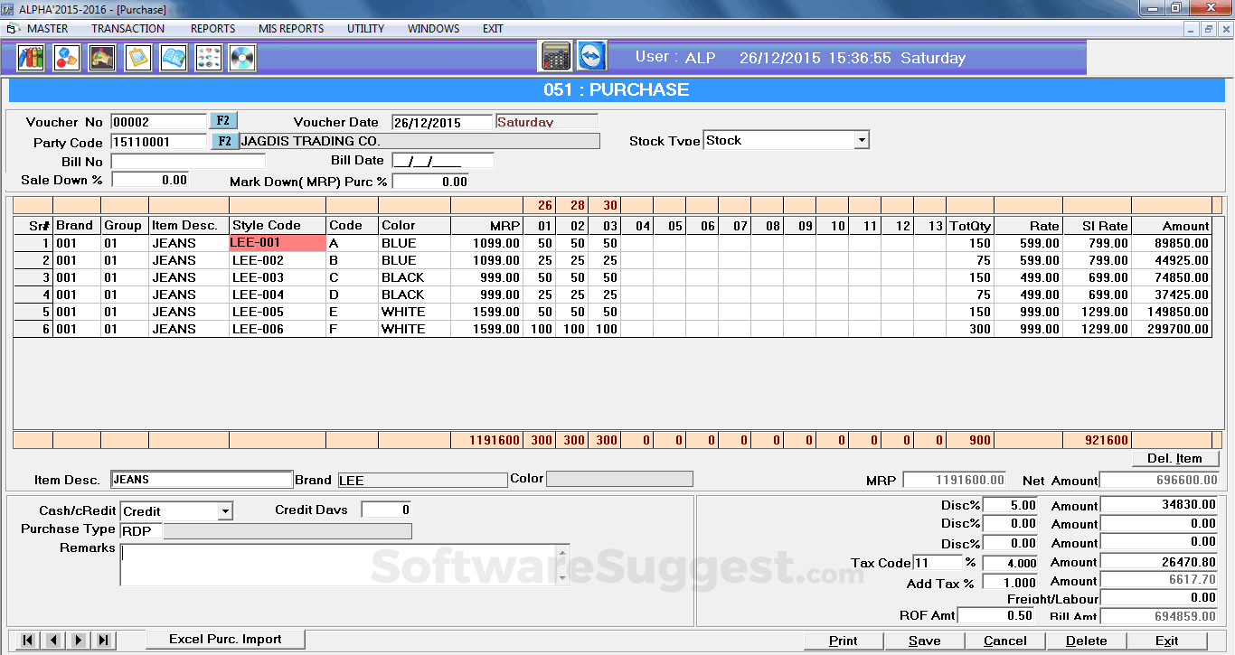Click the TeamViewer remote support icon
Image resolution: width=1235 pixels, height=655 pixels.
(592, 56)
